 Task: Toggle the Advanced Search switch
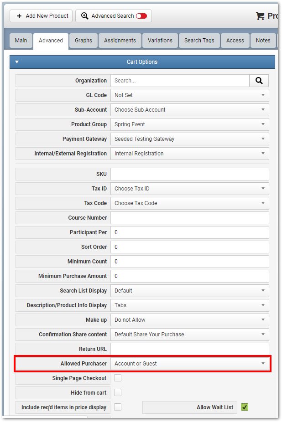tap(141, 16)
